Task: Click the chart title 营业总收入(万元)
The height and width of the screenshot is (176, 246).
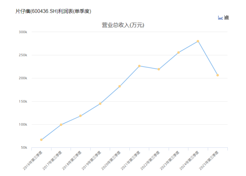Action: [123, 25]
